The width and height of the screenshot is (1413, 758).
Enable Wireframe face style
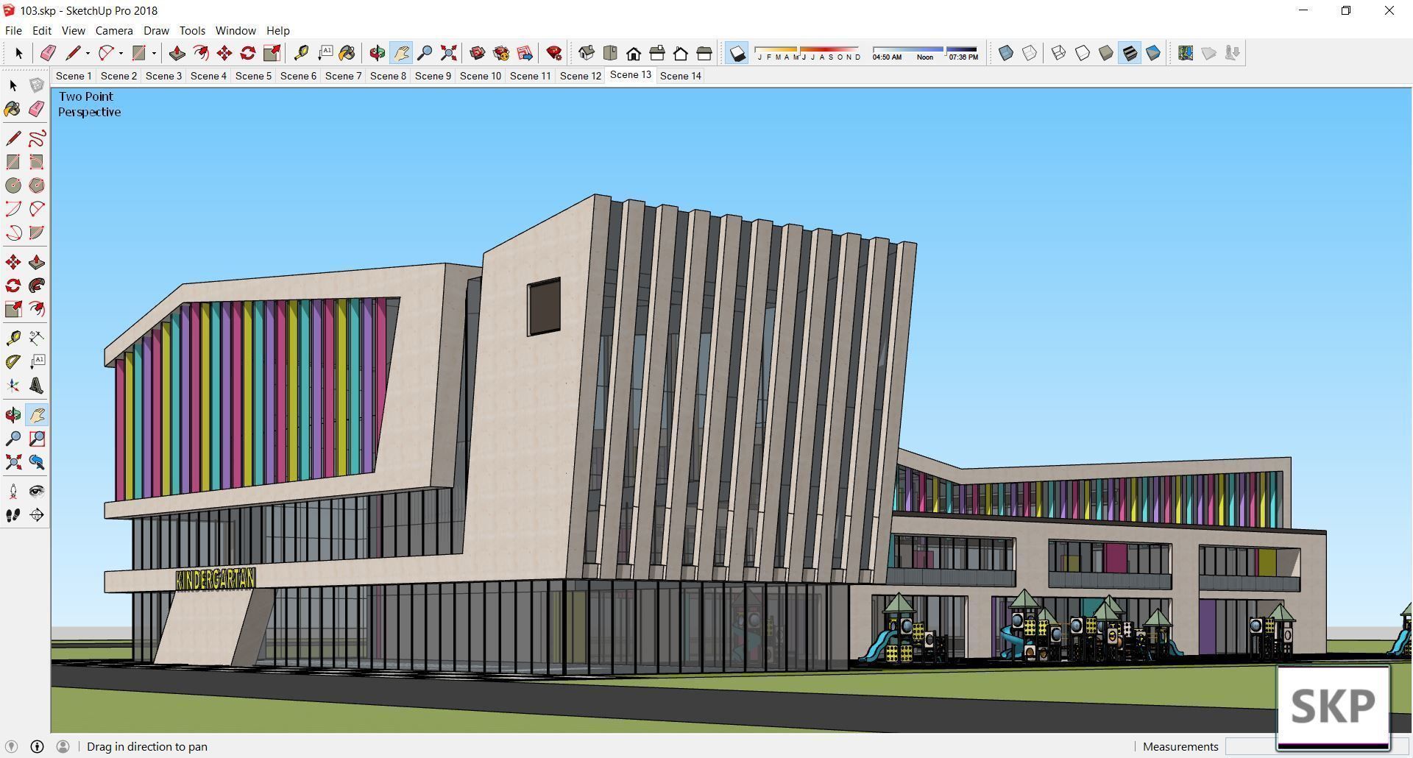pos(1058,53)
